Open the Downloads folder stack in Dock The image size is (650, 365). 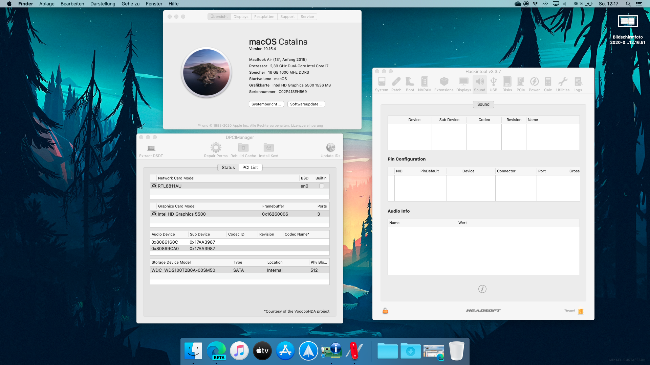tap(410, 351)
